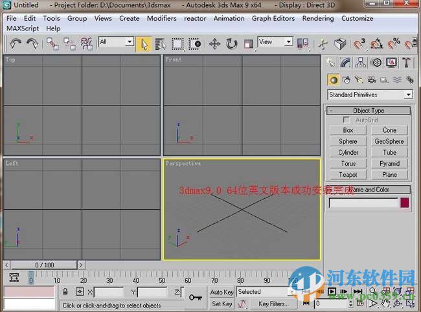This screenshot has height=312, width=421.
Task: Open the Utilities hammer tab
Action: pyautogui.click(x=407, y=63)
